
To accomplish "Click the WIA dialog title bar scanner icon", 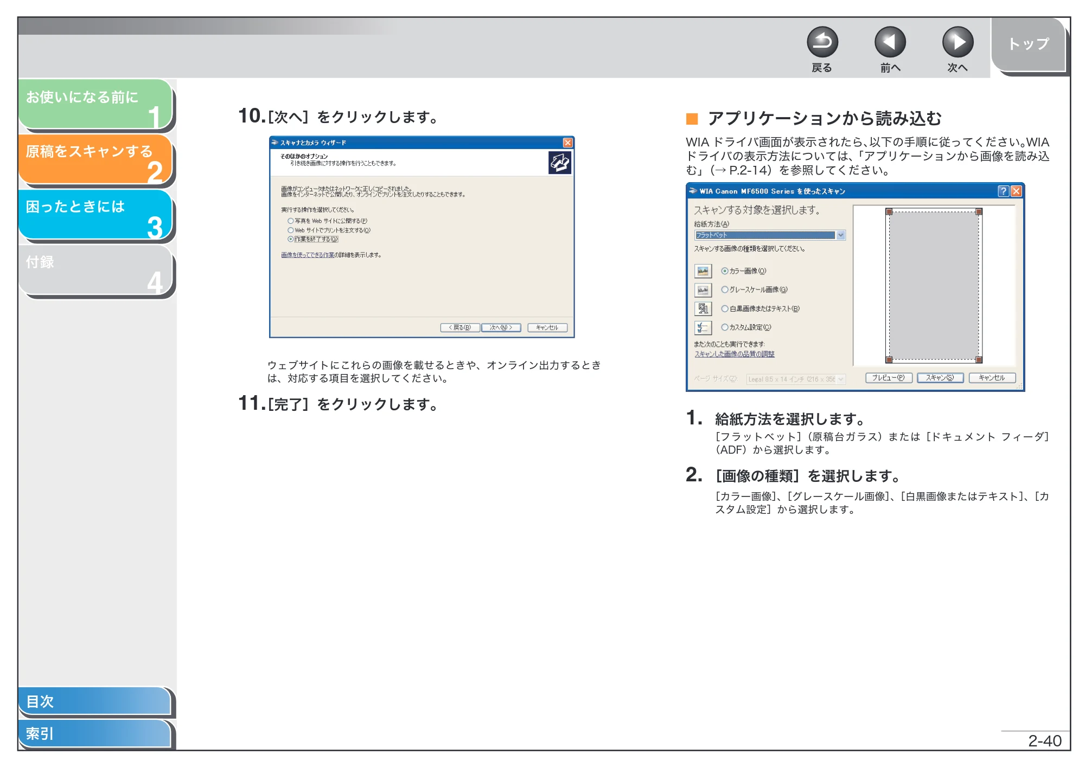I will [693, 191].
